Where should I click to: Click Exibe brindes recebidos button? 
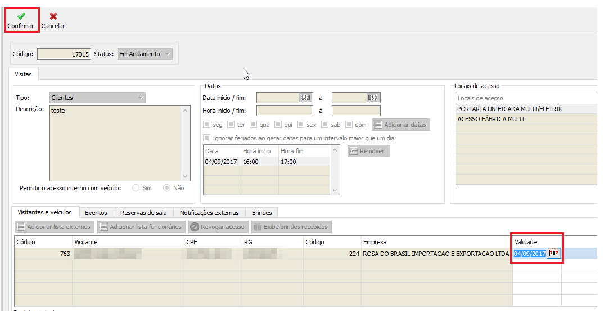tap(290, 227)
